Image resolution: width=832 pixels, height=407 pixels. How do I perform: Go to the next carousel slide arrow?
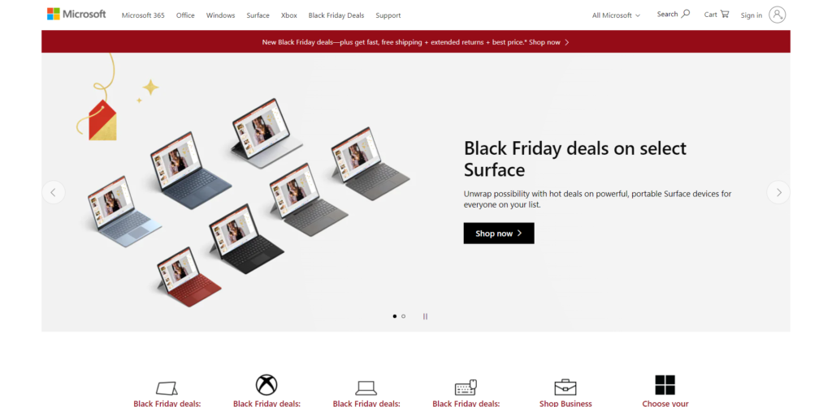pos(778,192)
